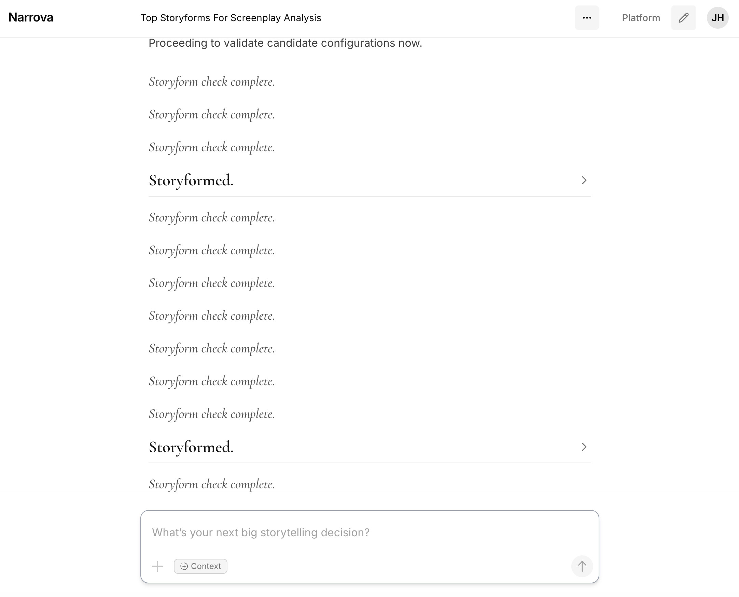This screenshot has height=597, width=739.
Task: Expand the first Storyformed section chevron
Action: 584,180
